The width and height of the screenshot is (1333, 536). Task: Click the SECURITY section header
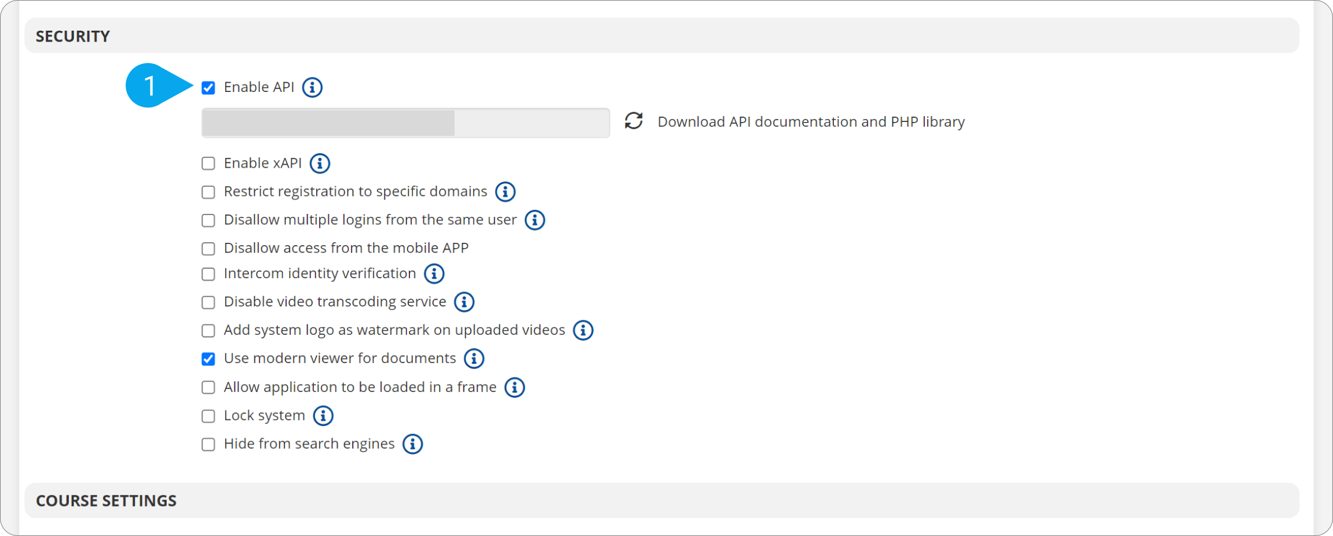662,36
